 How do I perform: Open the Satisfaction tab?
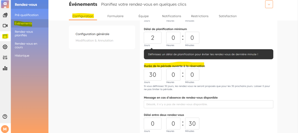[x=228, y=16]
